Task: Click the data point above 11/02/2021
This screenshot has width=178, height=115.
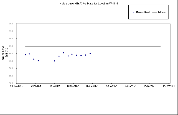Action: (54, 61)
